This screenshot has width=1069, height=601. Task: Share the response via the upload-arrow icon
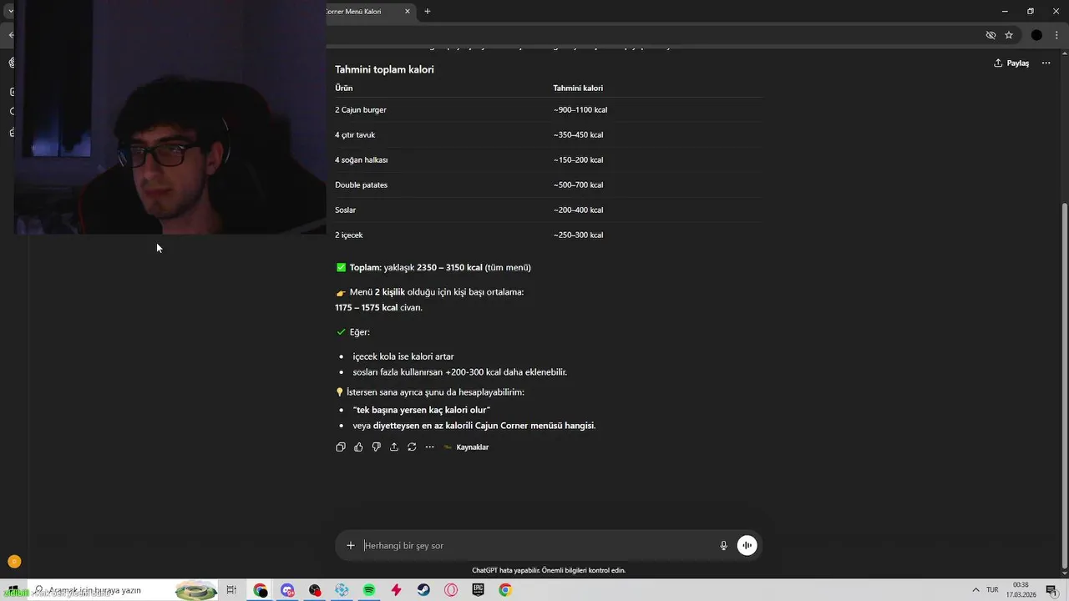coord(394,447)
